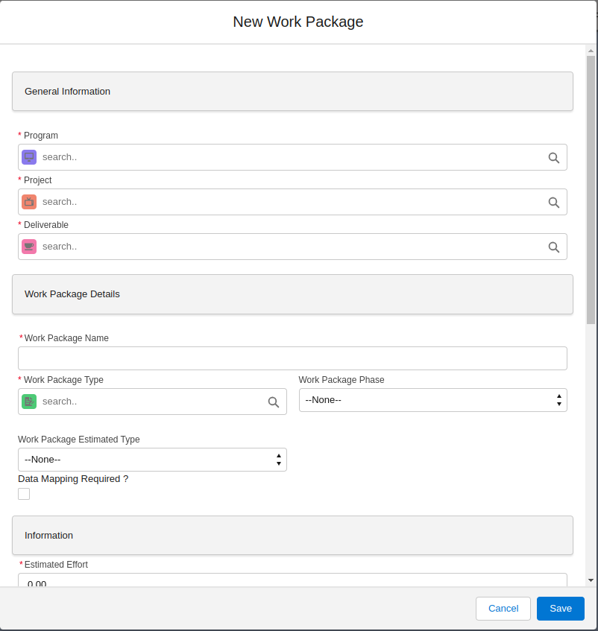
Task: Open the Work Package Phase dropdown
Action: [x=432, y=400]
